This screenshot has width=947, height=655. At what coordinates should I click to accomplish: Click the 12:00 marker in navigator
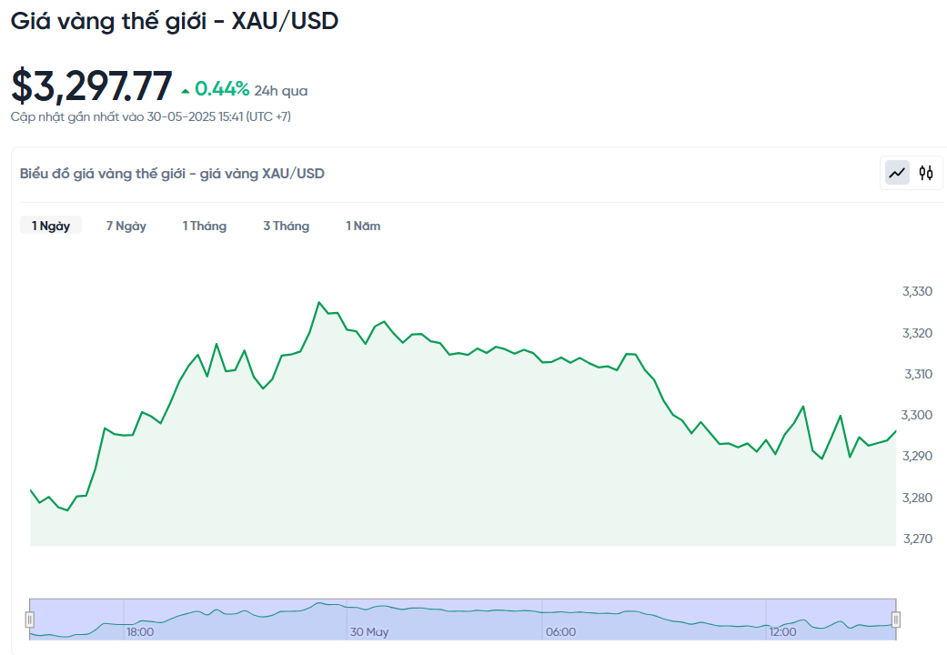782,631
